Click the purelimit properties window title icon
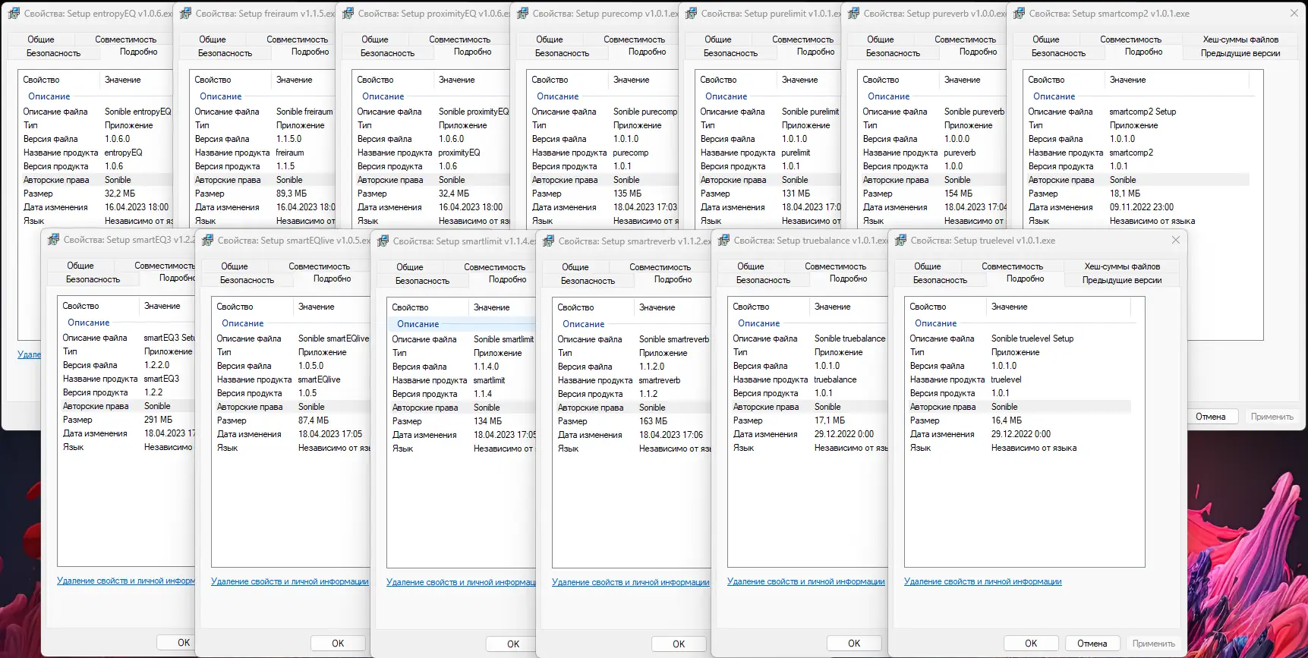 tap(691, 14)
